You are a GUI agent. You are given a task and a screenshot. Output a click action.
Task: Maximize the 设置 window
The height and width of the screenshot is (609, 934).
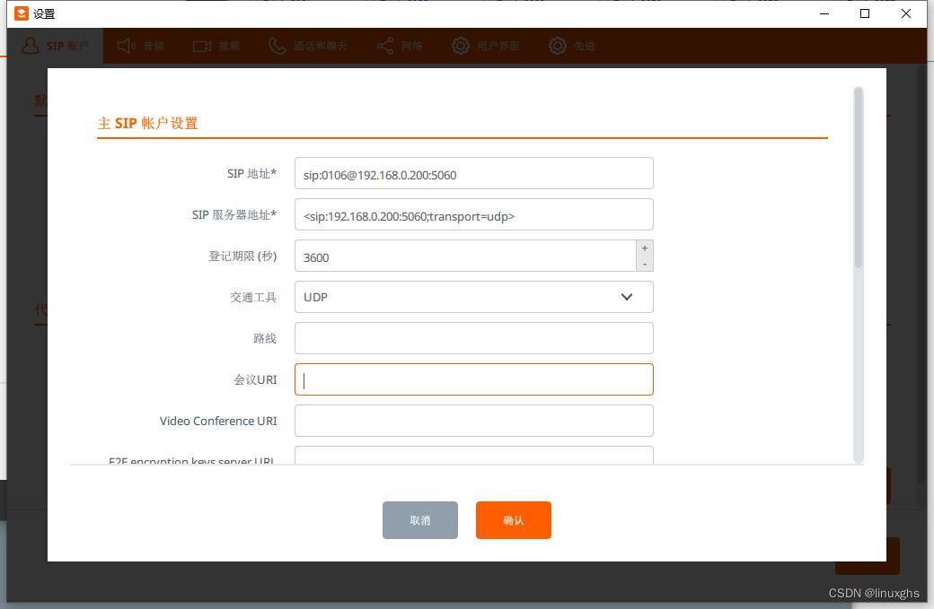coord(865,13)
